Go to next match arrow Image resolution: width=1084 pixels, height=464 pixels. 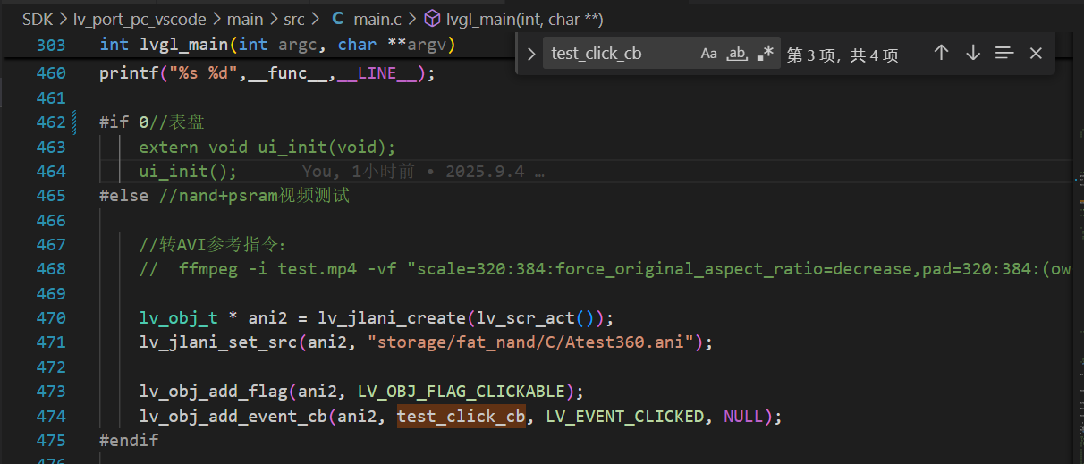tap(973, 54)
